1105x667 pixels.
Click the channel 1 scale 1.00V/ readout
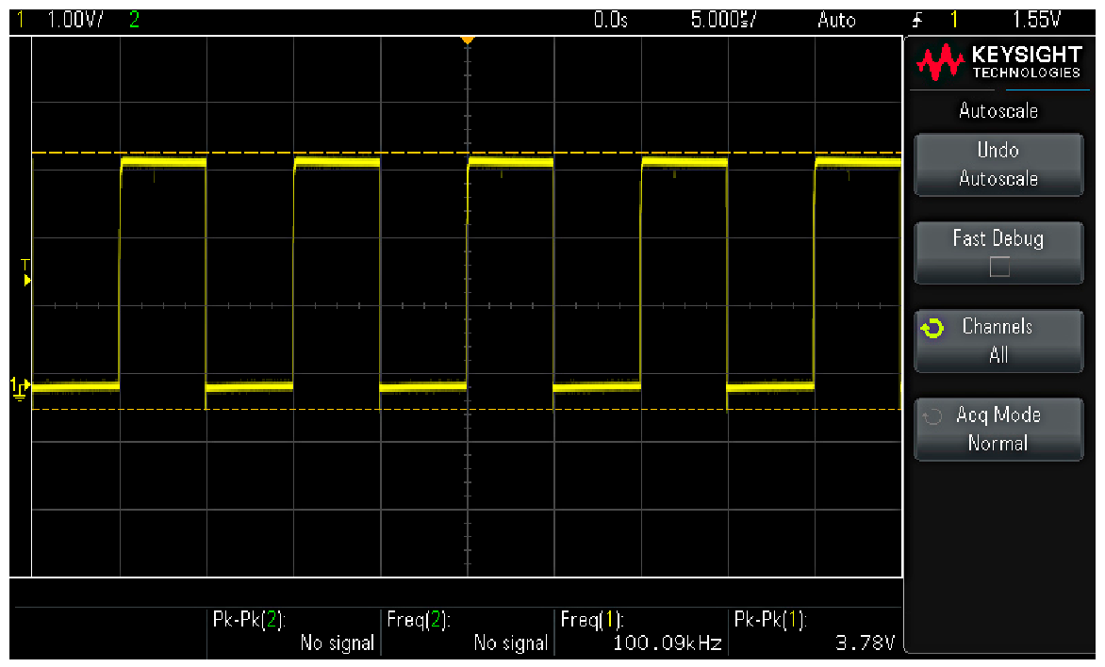[x=74, y=20]
